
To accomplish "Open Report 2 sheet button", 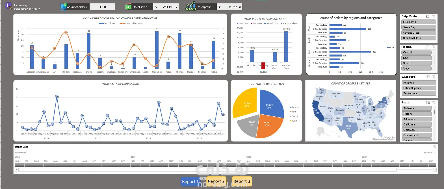I will 216,181.
